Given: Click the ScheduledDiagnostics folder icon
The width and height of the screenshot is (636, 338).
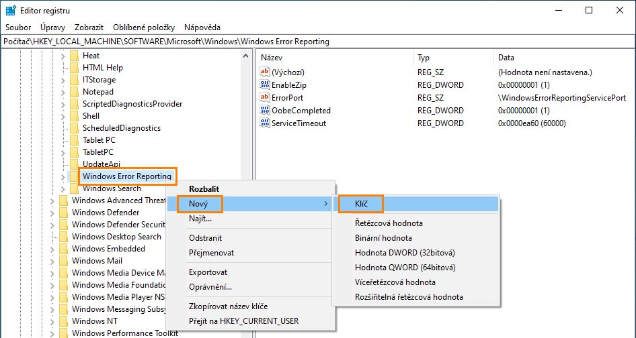Looking at the screenshot, I should pyautogui.click(x=74, y=128).
